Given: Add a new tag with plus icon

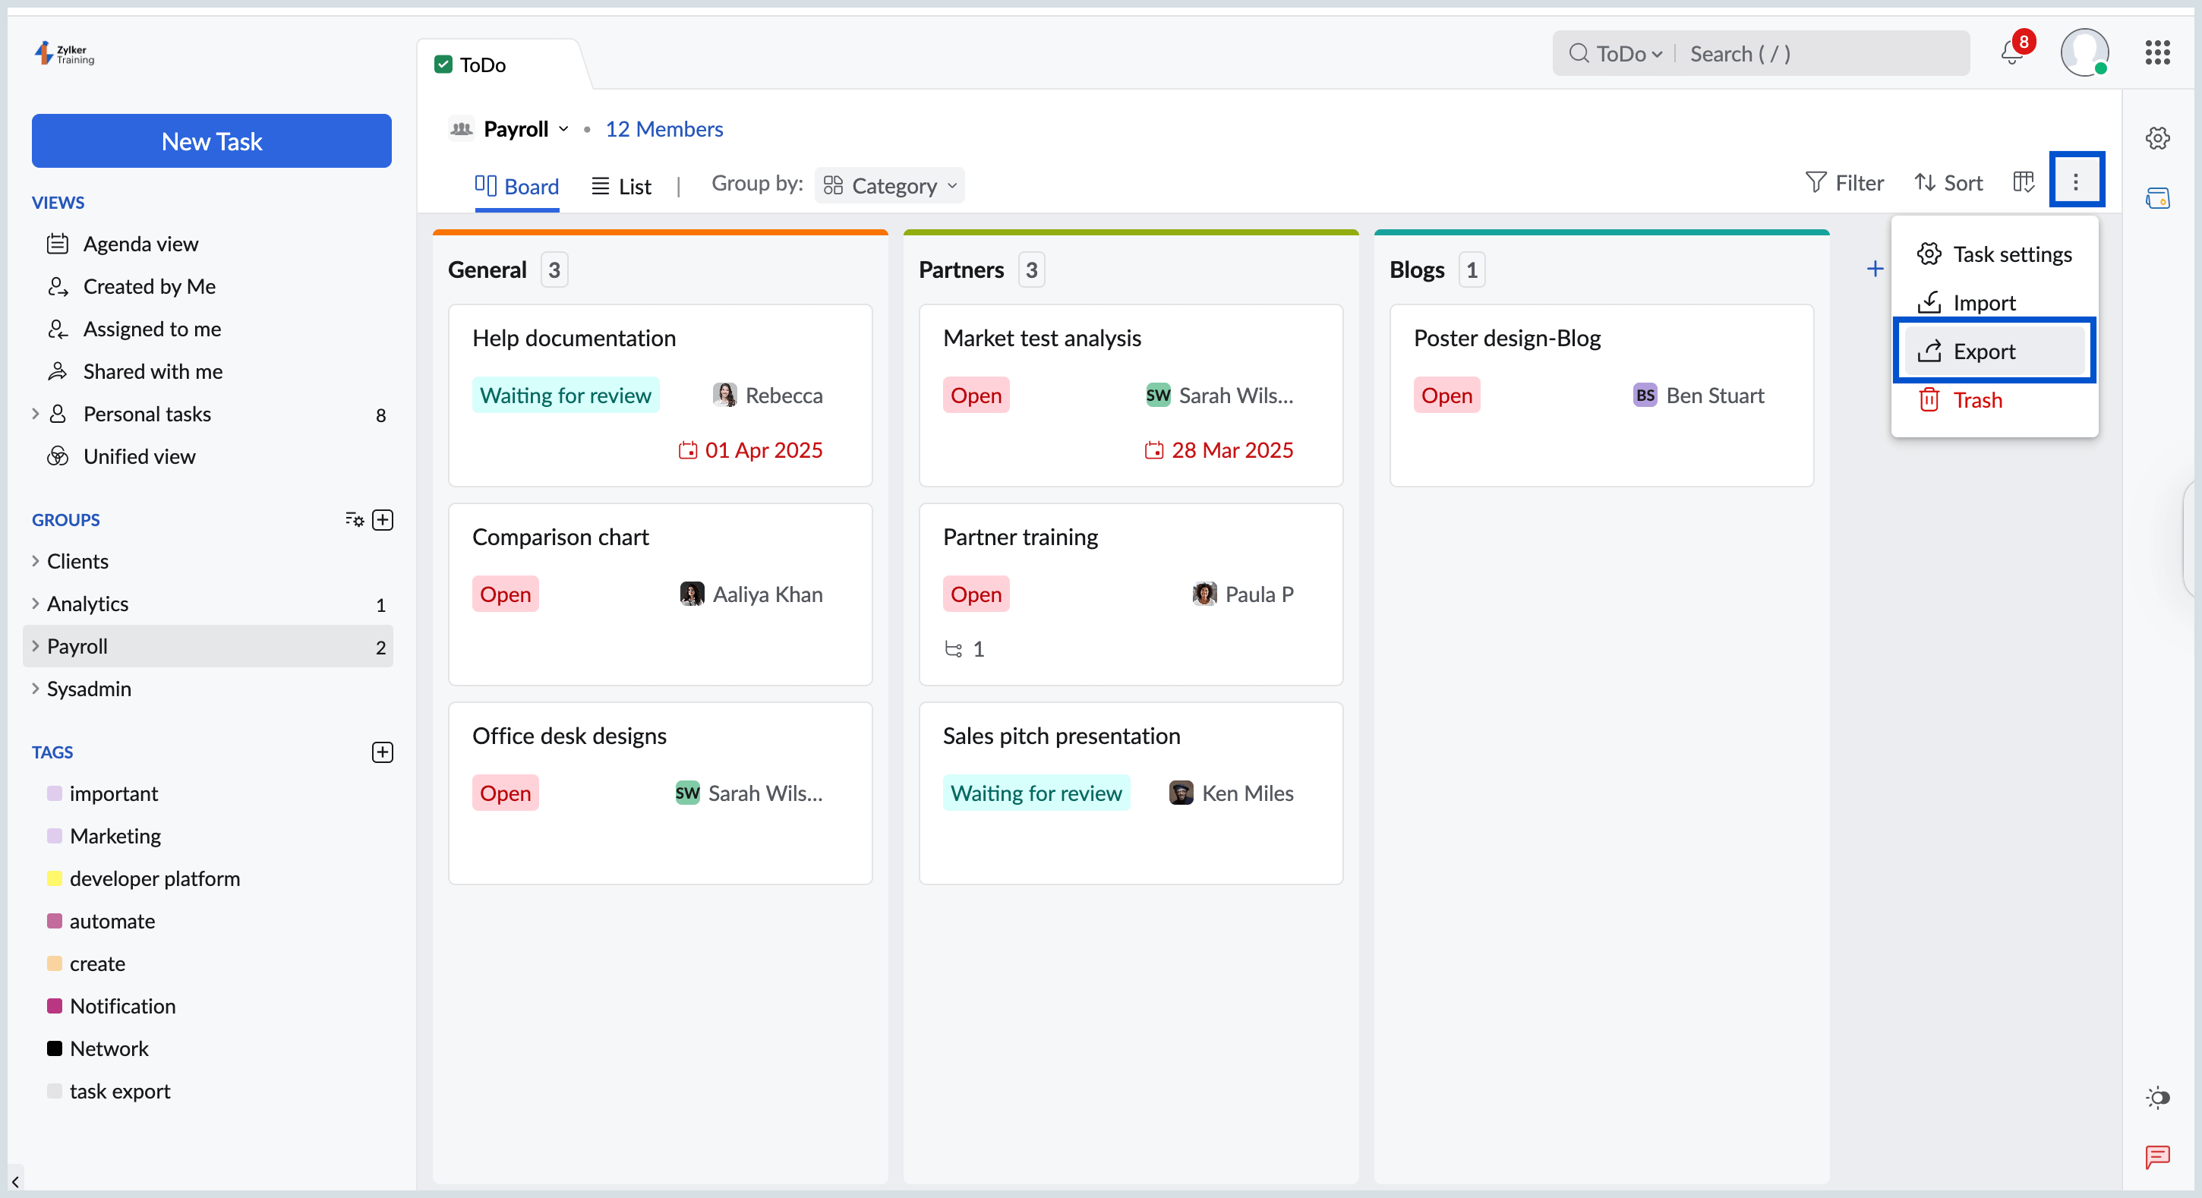Looking at the screenshot, I should click(383, 752).
